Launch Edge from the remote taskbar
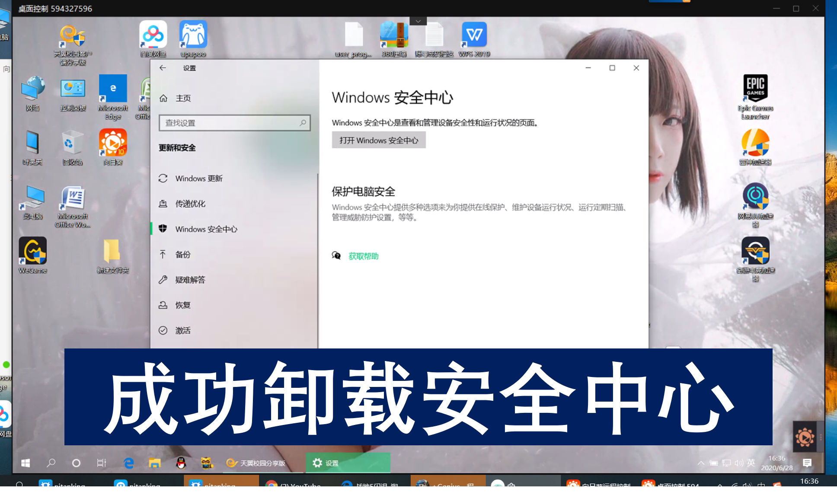This screenshot has height=492, width=837. click(x=128, y=463)
